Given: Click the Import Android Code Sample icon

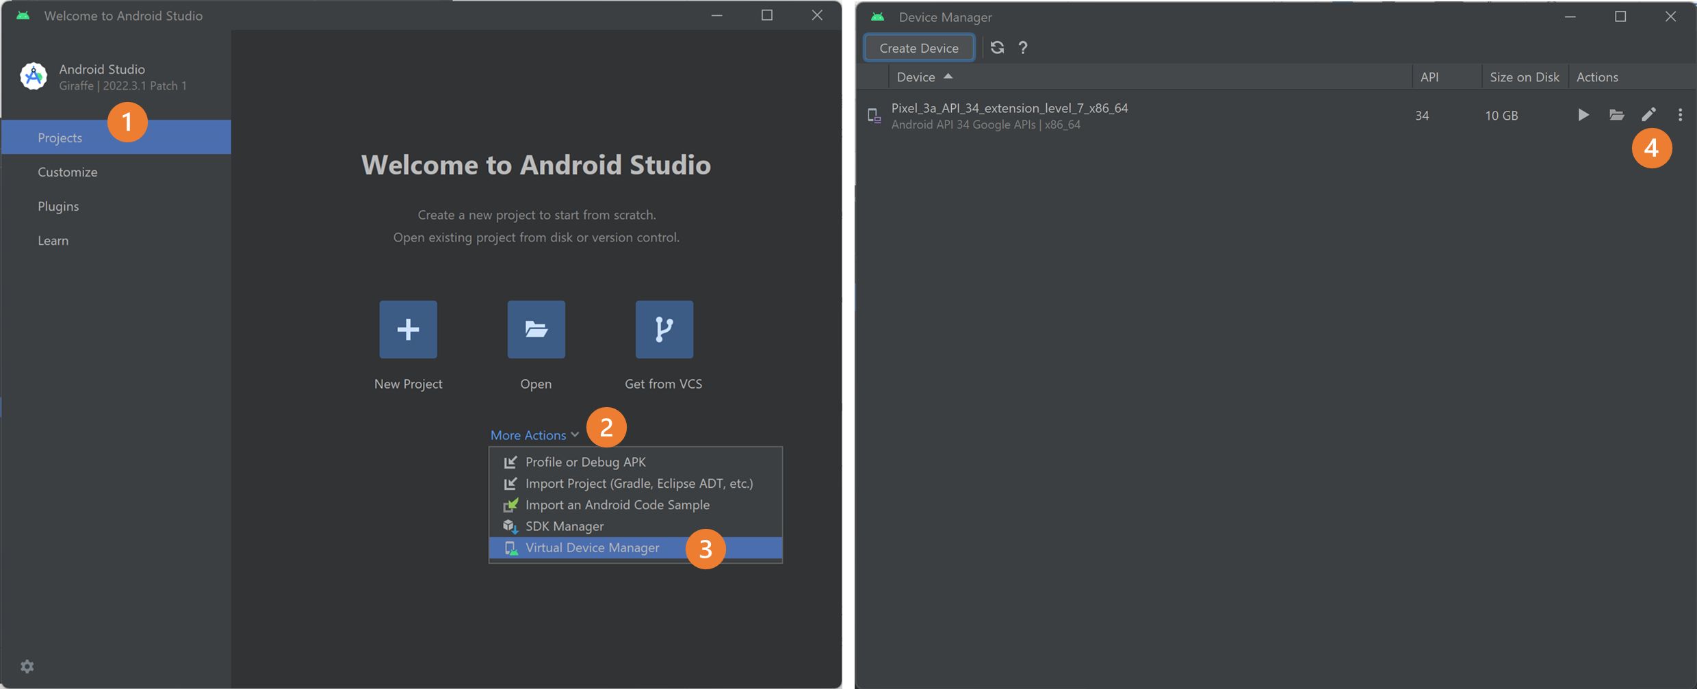Looking at the screenshot, I should coord(510,505).
